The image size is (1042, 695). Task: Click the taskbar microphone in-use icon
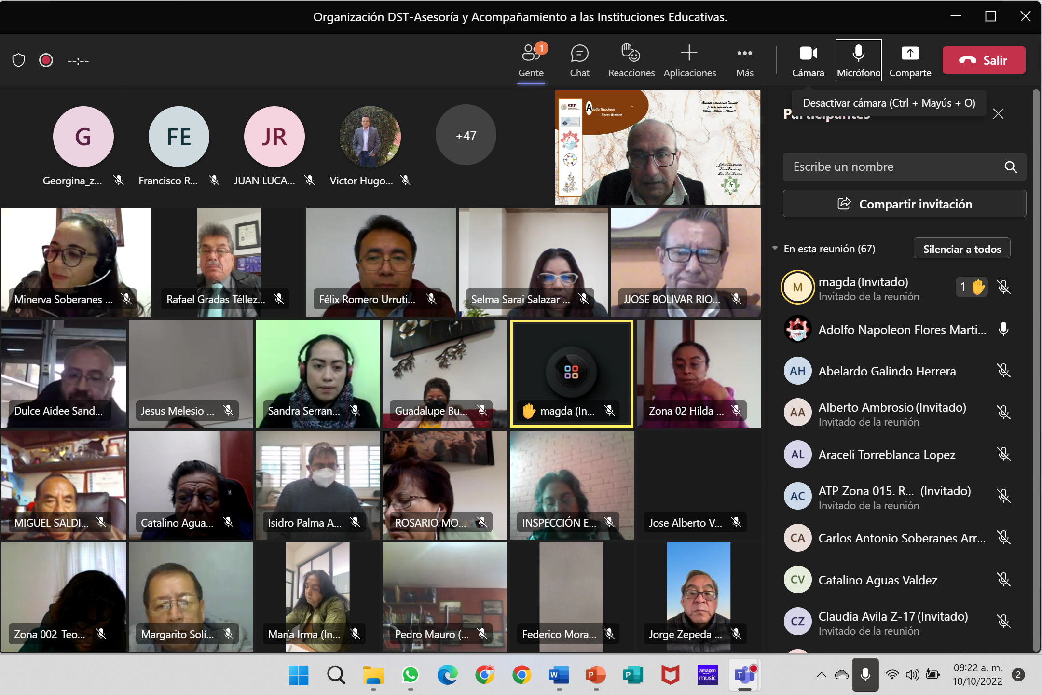click(x=865, y=675)
